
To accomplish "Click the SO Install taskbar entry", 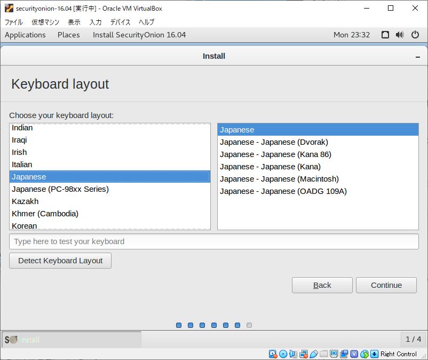I will tap(72, 340).
